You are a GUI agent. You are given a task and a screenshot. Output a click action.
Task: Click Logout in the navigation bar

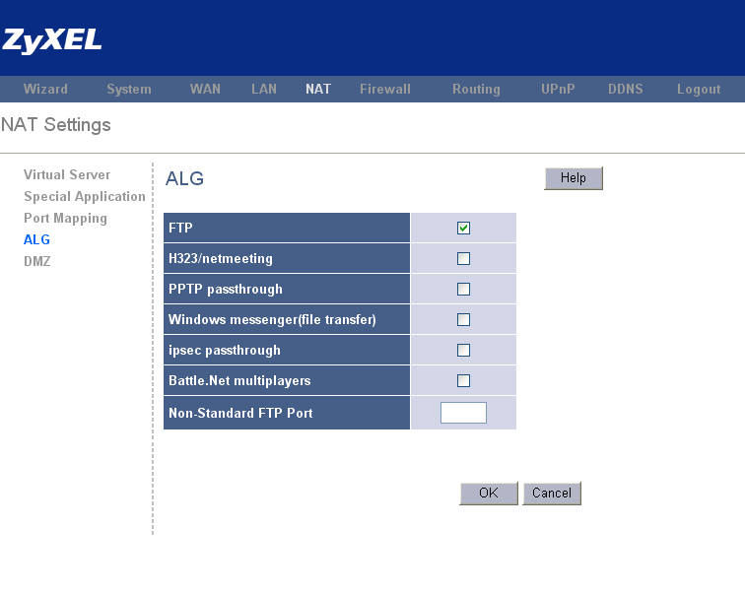[x=699, y=90]
